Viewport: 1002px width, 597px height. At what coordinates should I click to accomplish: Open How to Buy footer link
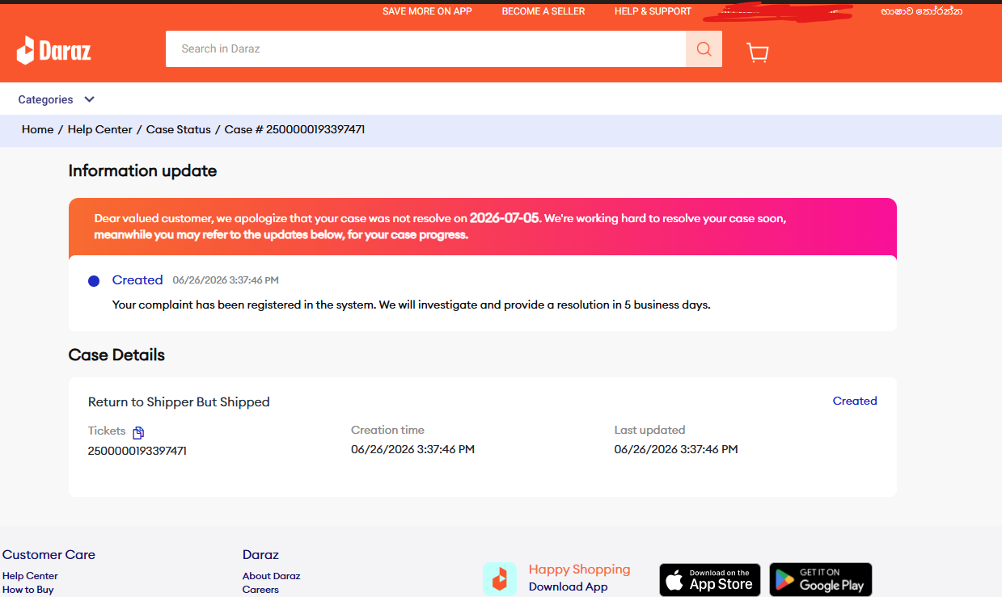28,590
